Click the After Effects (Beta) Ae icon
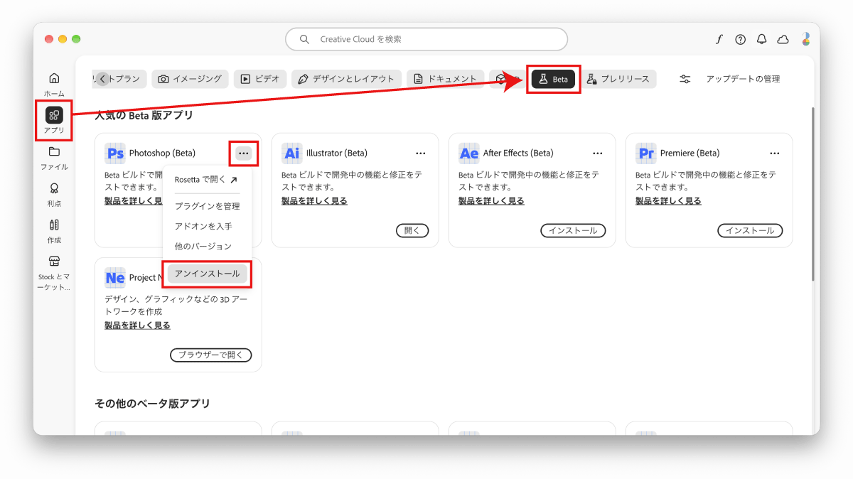Viewport: 853px width, 479px height. (468, 153)
